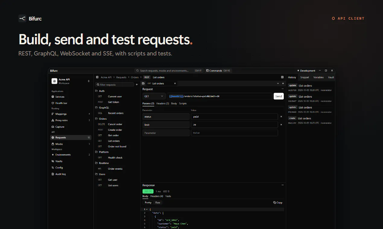Copy the response body

[278, 202]
